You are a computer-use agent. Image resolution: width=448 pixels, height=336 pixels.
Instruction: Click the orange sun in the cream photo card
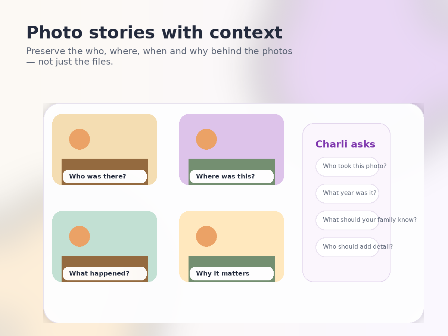coord(206,236)
